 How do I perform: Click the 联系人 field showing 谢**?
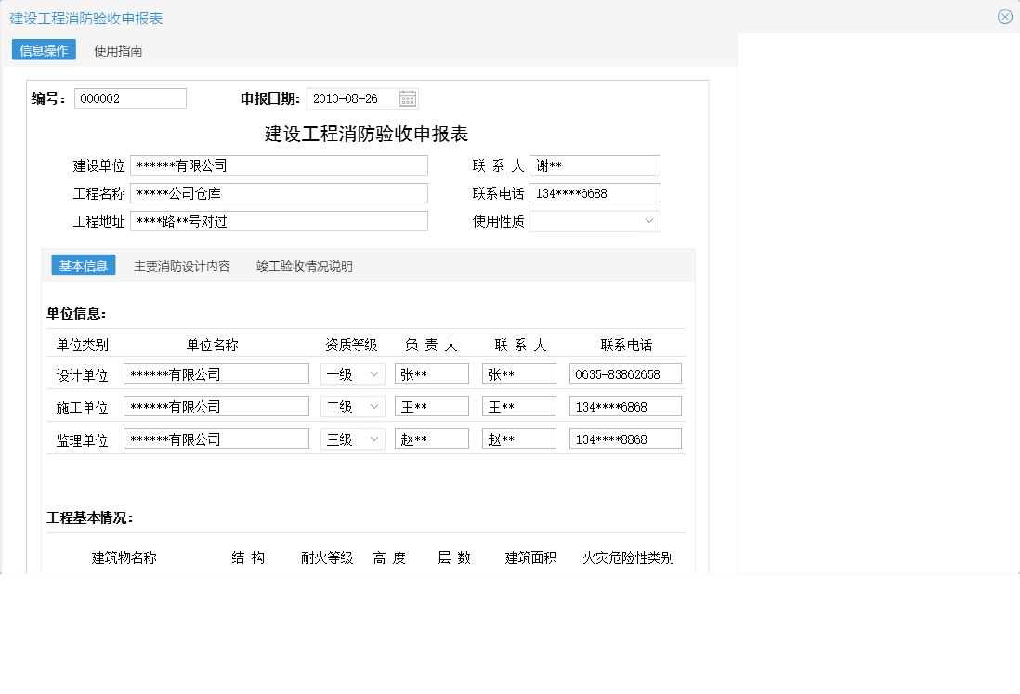[595, 164]
